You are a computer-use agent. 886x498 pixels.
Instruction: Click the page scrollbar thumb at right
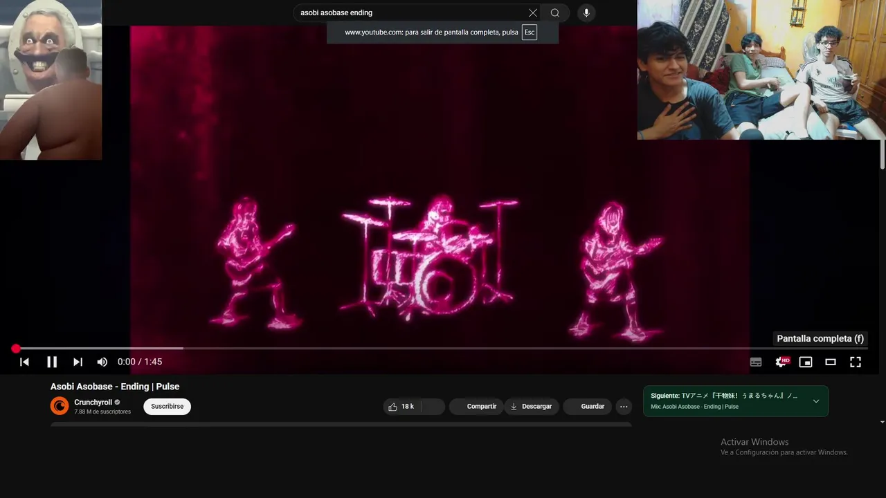point(883,154)
